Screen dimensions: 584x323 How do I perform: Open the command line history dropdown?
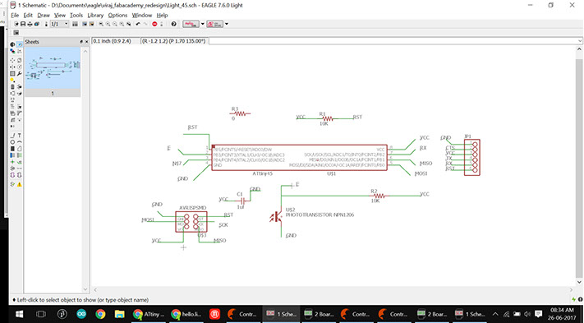pos(580,41)
